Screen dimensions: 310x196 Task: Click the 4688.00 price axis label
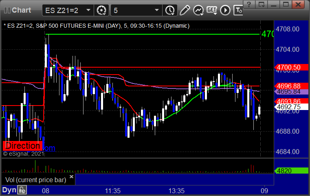288,131
